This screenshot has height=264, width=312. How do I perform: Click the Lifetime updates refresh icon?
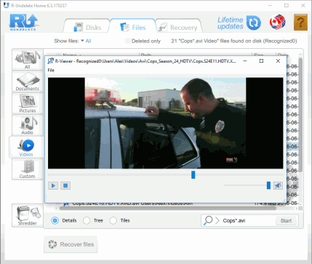click(254, 23)
